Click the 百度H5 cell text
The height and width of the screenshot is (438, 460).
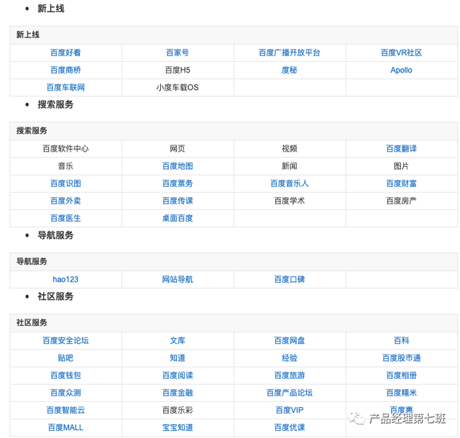(x=178, y=70)
